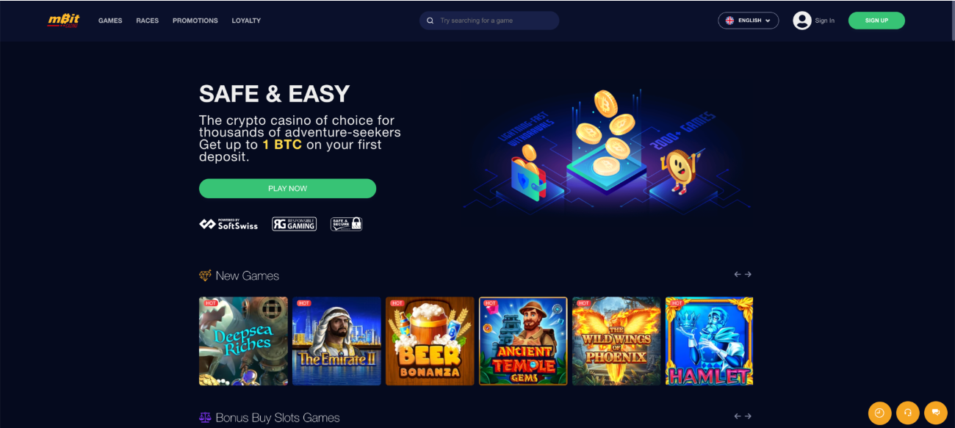Click the mBit casino logo

click(x=62, y=21)
